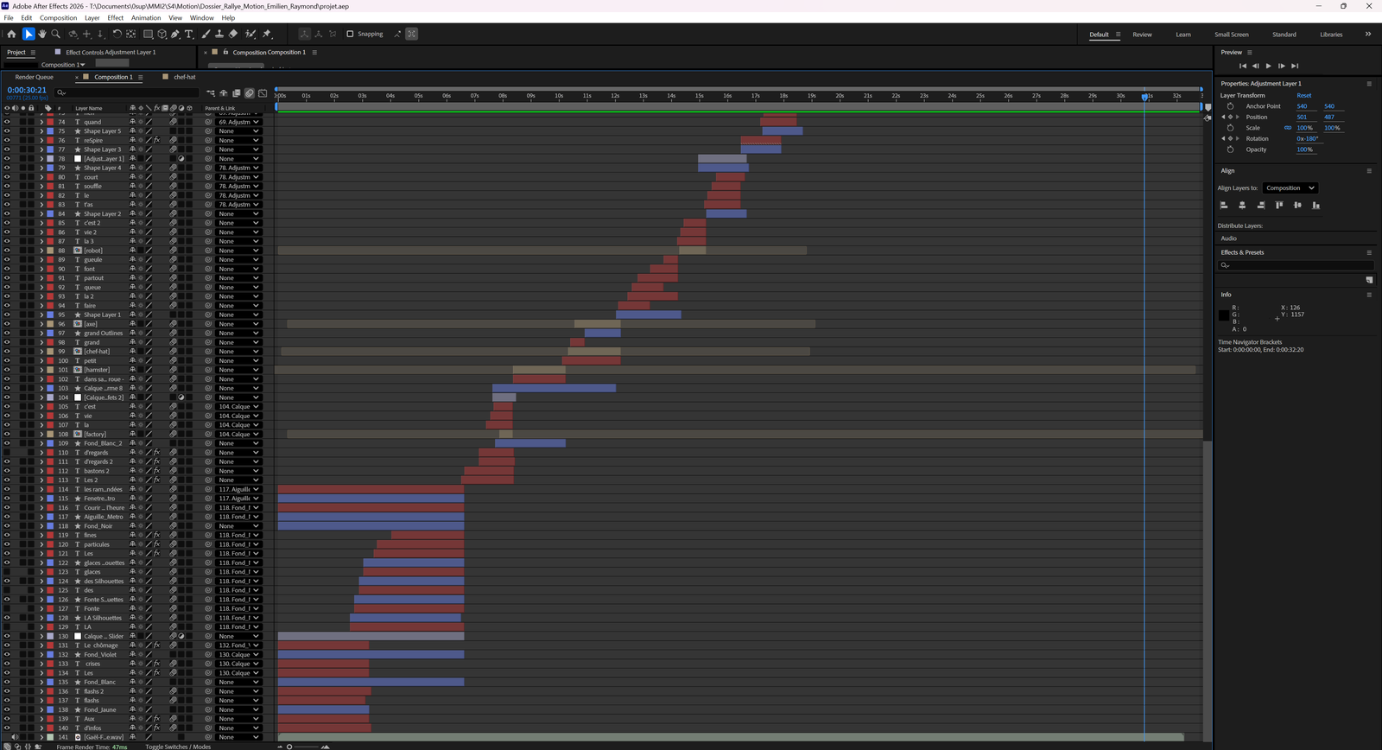Viewport: 1382px width, 750px height.
Task: Select the Horizontal Type tool
Action: pyautogui.click(x=189, y=35)
